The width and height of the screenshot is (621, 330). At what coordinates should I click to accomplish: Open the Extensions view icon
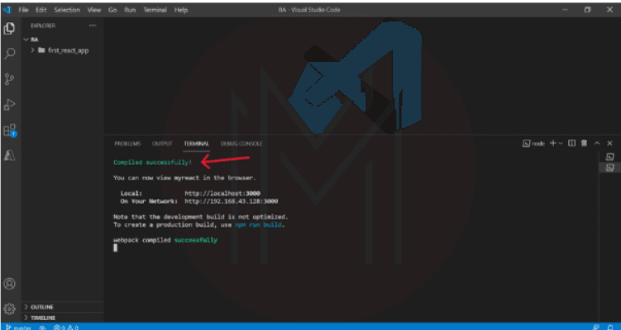(10, 130)
